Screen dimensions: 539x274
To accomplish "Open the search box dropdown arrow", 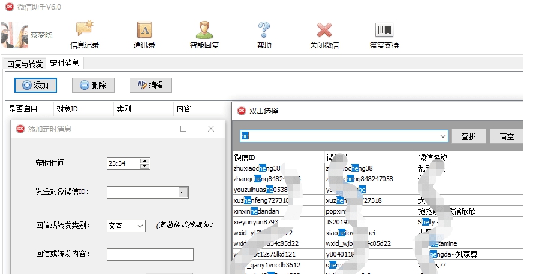I will [x=443, y=136].
